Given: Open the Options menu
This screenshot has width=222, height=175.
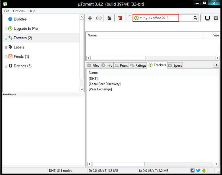Looking at the screenshot, I should pos(18,11).
